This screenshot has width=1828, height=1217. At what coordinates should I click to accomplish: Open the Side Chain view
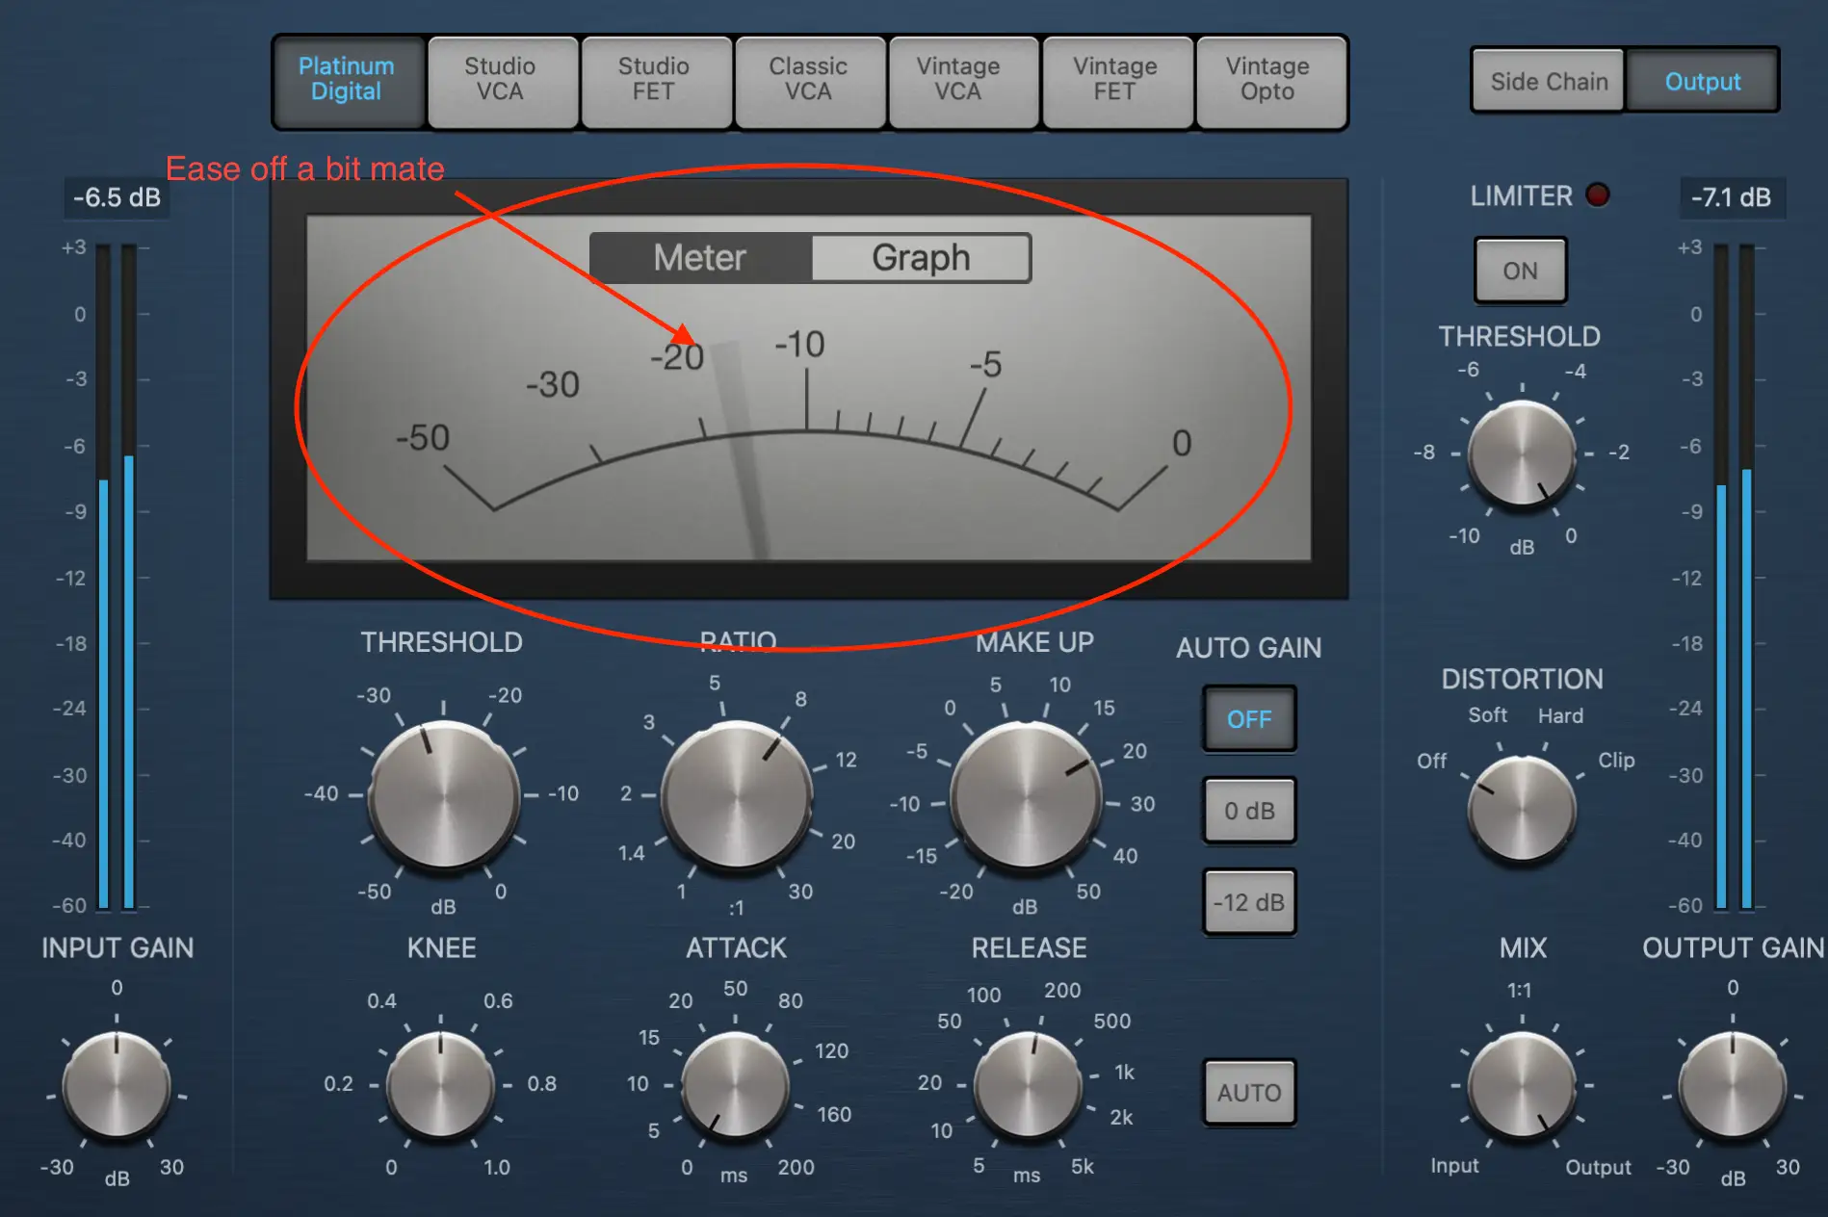(x=1548, y=82)
